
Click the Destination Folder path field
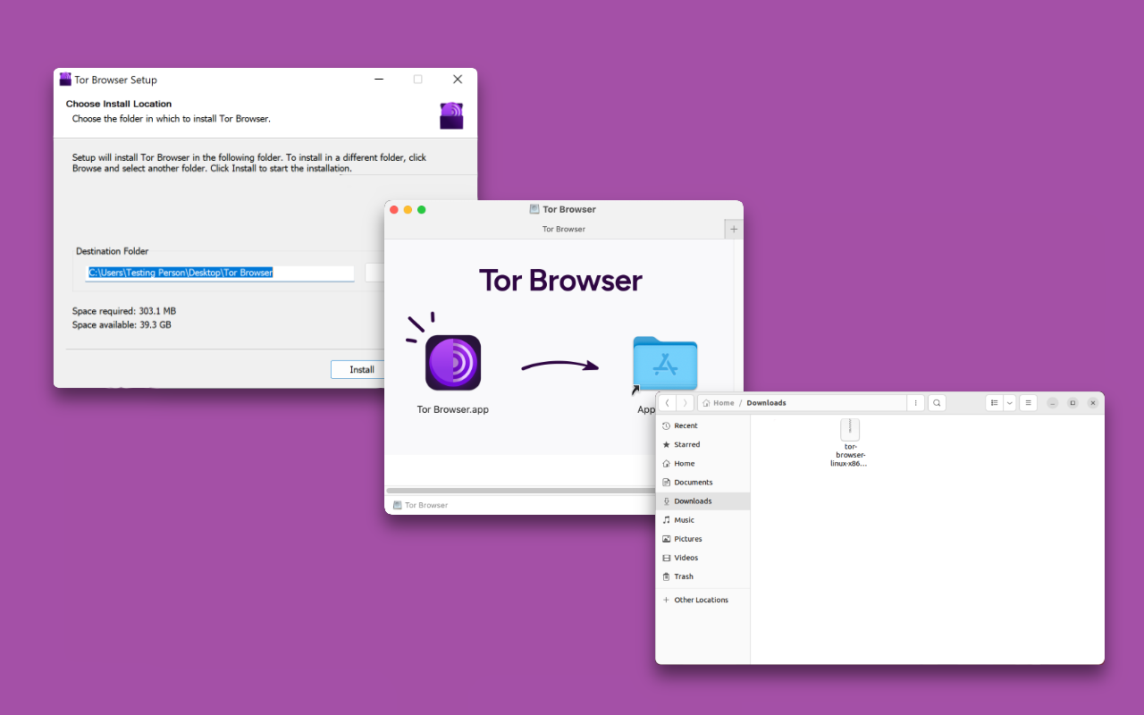tap(220, 273)
